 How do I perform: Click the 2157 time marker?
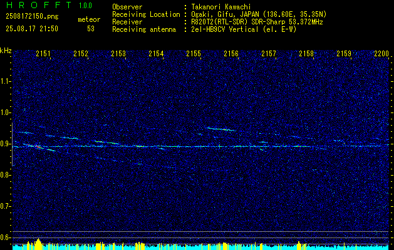269,54
